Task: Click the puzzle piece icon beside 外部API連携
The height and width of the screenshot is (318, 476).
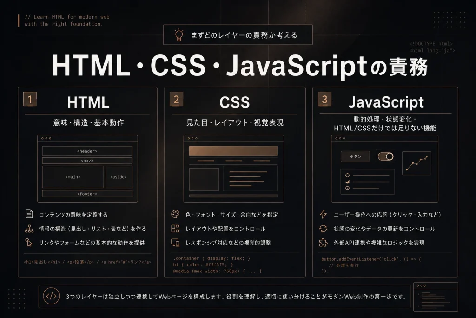Action: 324,243
